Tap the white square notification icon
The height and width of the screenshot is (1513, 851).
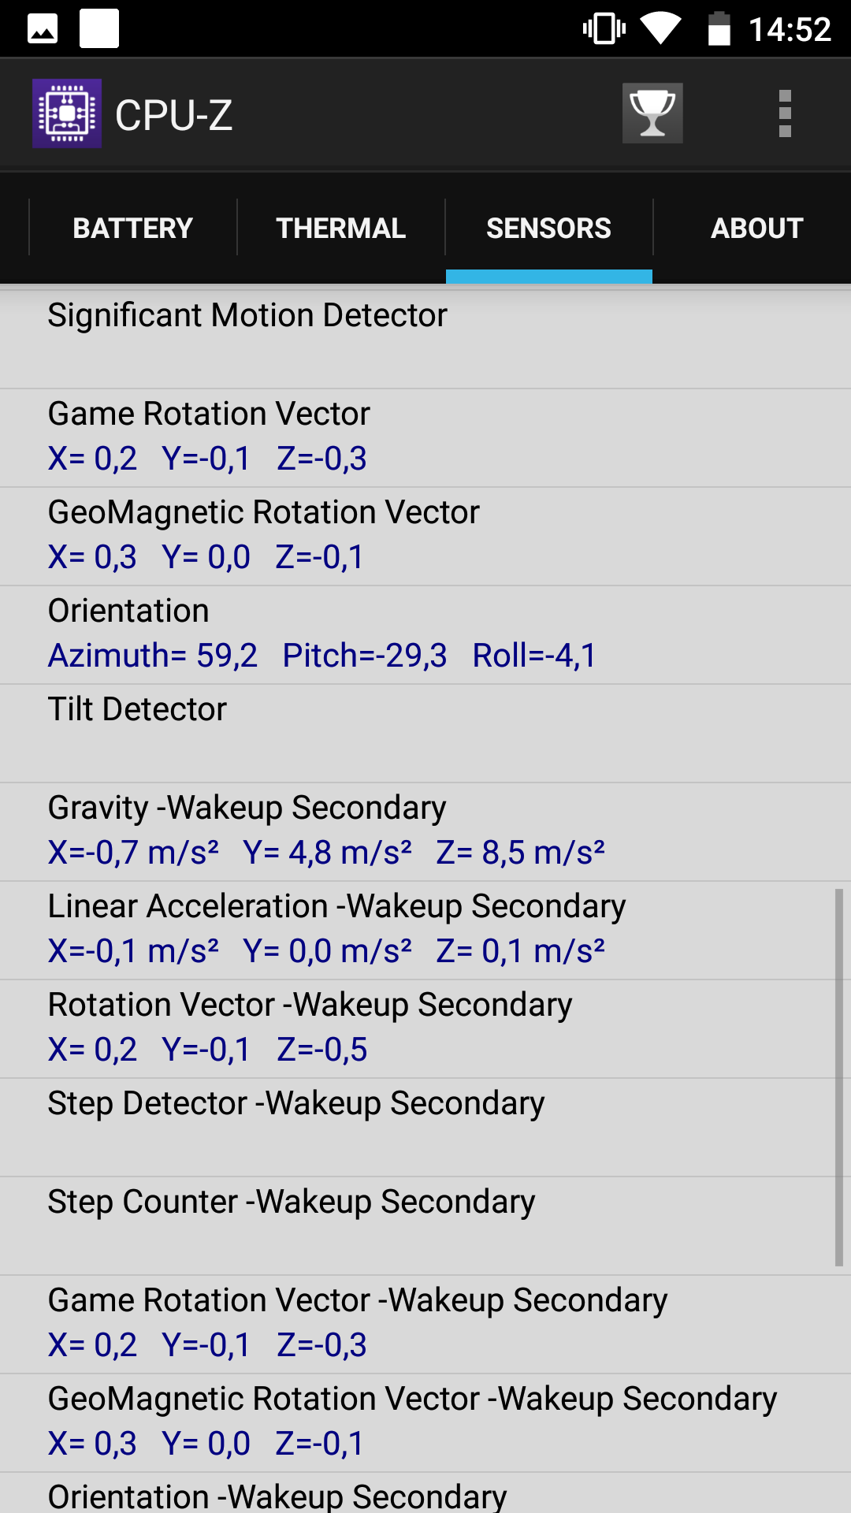(99, 28)
